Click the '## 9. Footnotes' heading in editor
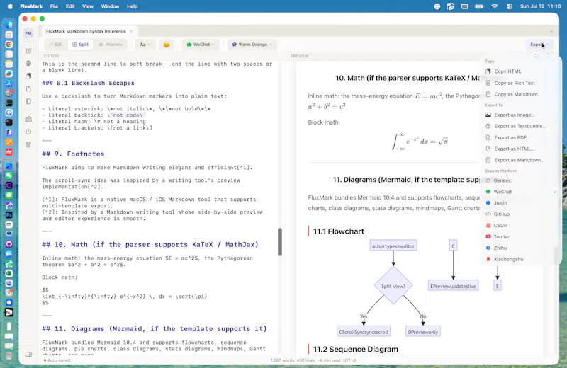 tap(73, 154)
